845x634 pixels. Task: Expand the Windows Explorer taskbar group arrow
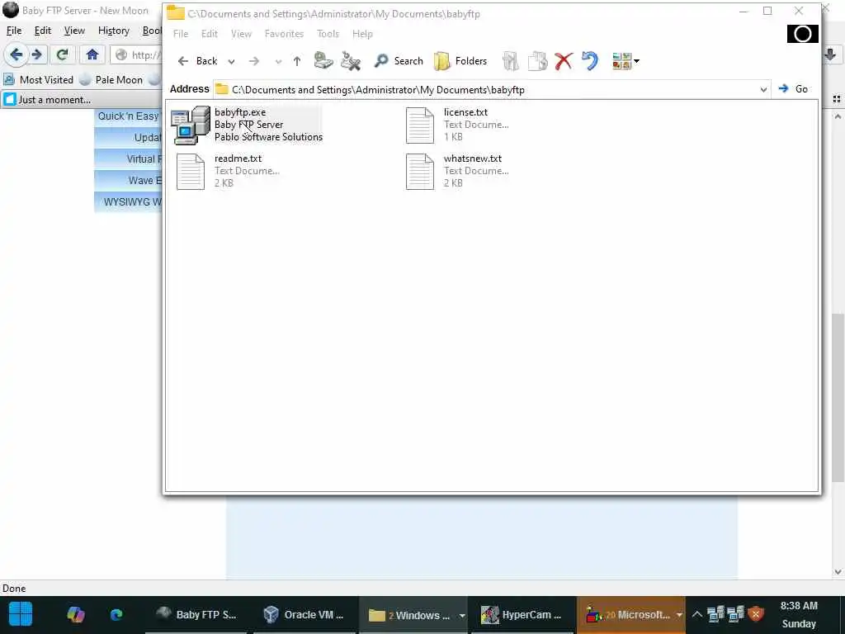coord(462,615)
